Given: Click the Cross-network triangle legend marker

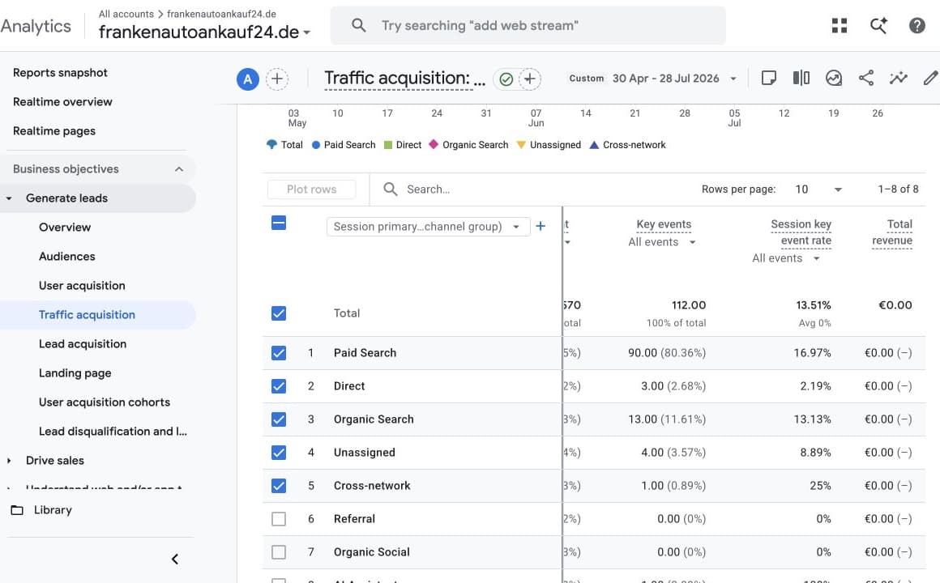Looking at the screenshot, I should pos(594,145).
